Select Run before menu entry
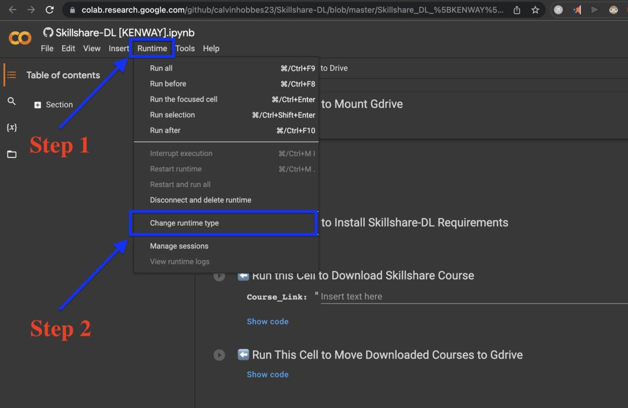Image resolution: width=628 pixels, height=408 pixels. [x=226, y=84]
